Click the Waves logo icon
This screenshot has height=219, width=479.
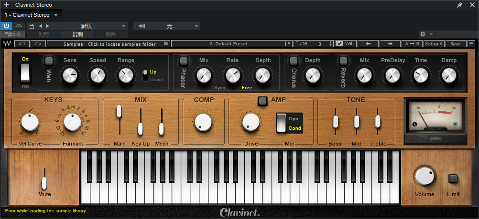(x=7, y=43)
